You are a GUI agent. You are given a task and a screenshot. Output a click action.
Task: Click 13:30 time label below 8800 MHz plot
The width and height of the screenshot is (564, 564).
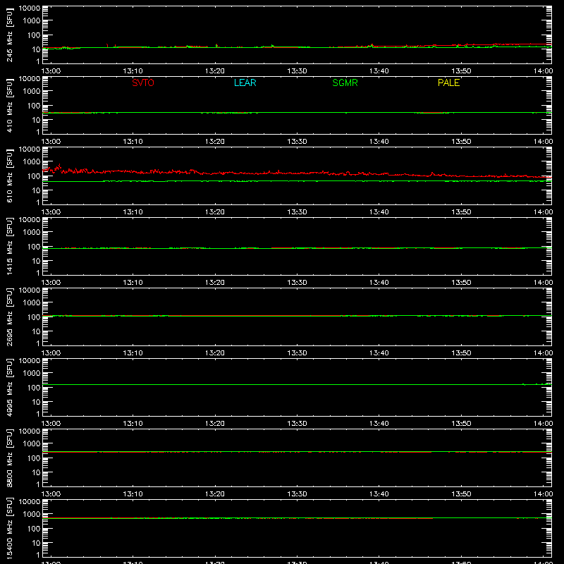(297, 494)
